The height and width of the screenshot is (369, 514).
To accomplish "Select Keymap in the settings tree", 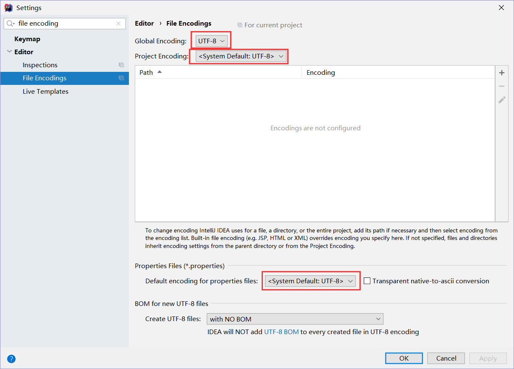I will click(x=27, y=39).
